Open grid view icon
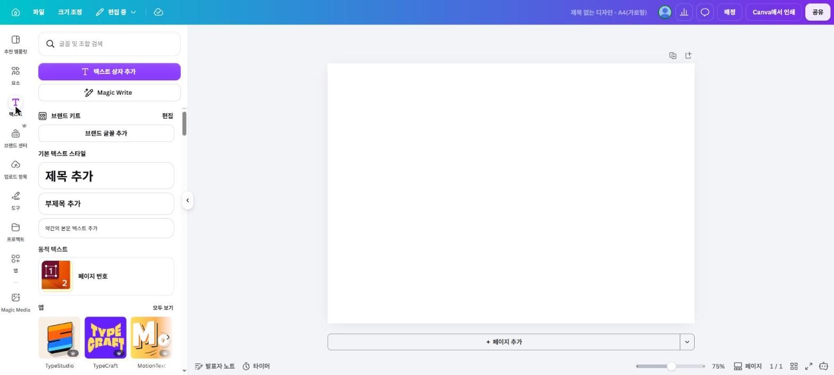Image resolution: width=834 pixels, height=375 pixels. point(794,366)
